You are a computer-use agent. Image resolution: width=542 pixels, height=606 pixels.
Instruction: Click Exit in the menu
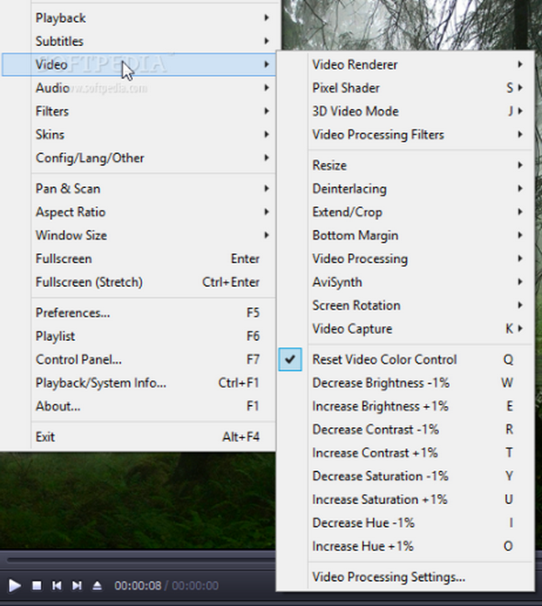point(45,437)
